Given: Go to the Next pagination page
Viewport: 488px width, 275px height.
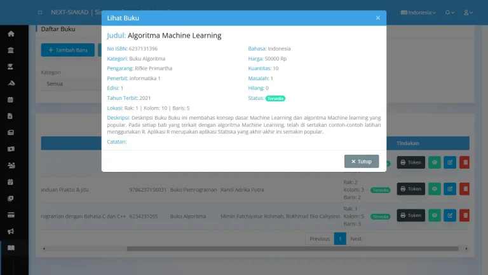Looking at the screenshot, I should (x=356, y=239).
